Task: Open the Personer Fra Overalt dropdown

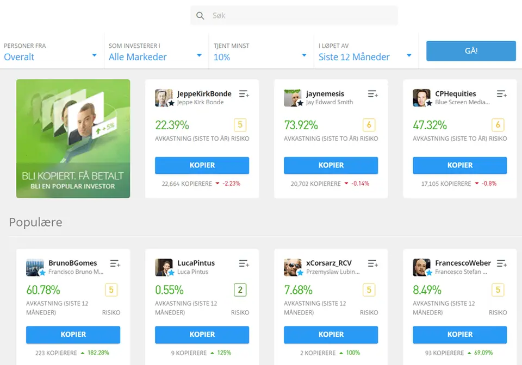Action: click(x=50, y=52)
